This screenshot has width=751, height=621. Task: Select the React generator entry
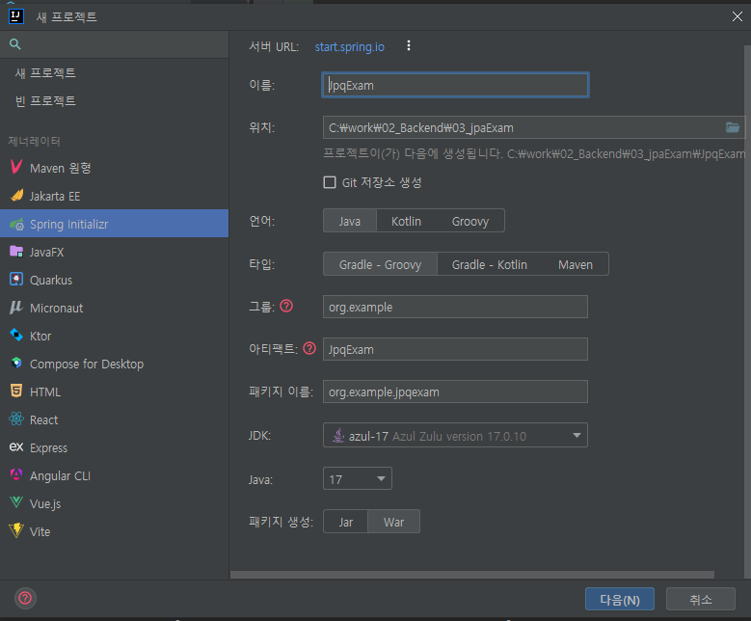[x=114, y=419]
